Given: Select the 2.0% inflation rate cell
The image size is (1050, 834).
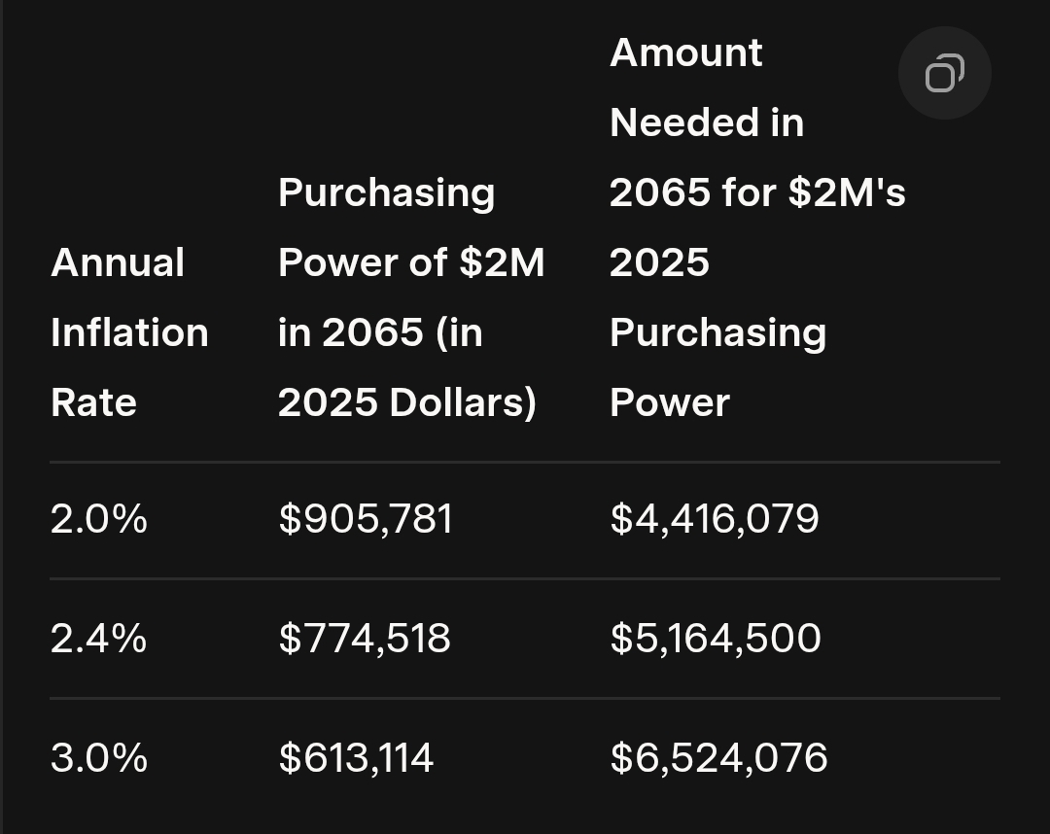Looking at the screenshot, I should point(99,519).
